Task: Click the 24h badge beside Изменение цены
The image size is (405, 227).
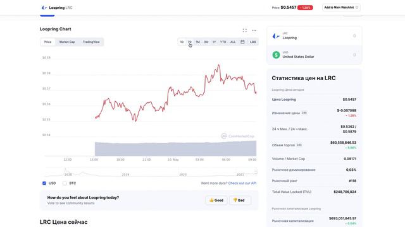Action: [304, 113]
